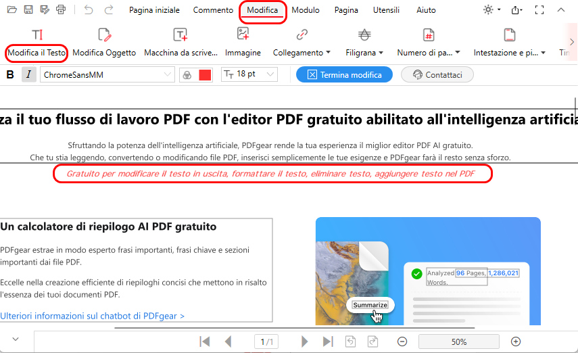
Task: Expand the bottom-left panel chevron
Action: pyautogui.click(x=16, y=339)
